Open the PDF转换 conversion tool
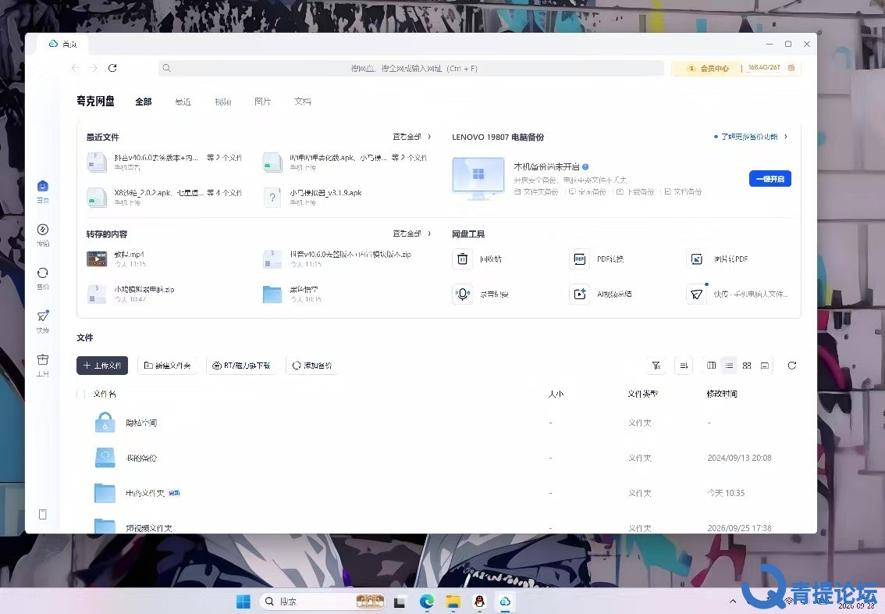885x614 pixels. (580, 259)
